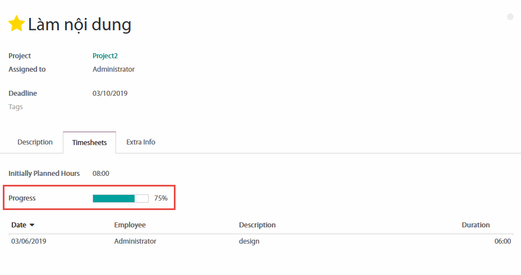The width and height of the screenshot is (521, 275).
Task: Click the deadline date 03/10/2019
Action: click(x=110, y=94)
